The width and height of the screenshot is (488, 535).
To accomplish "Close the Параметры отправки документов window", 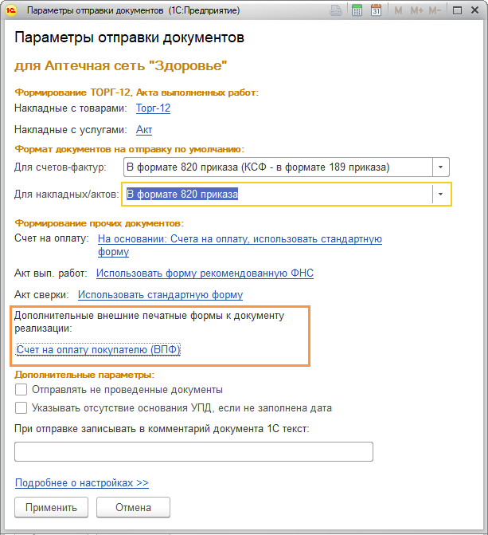I will (x=475, y=10).
